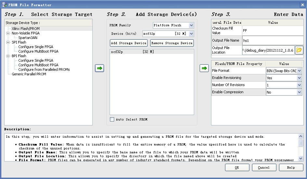
Task: Enable the Auto Select PROM checkbox
Action: tap(112, 120)
